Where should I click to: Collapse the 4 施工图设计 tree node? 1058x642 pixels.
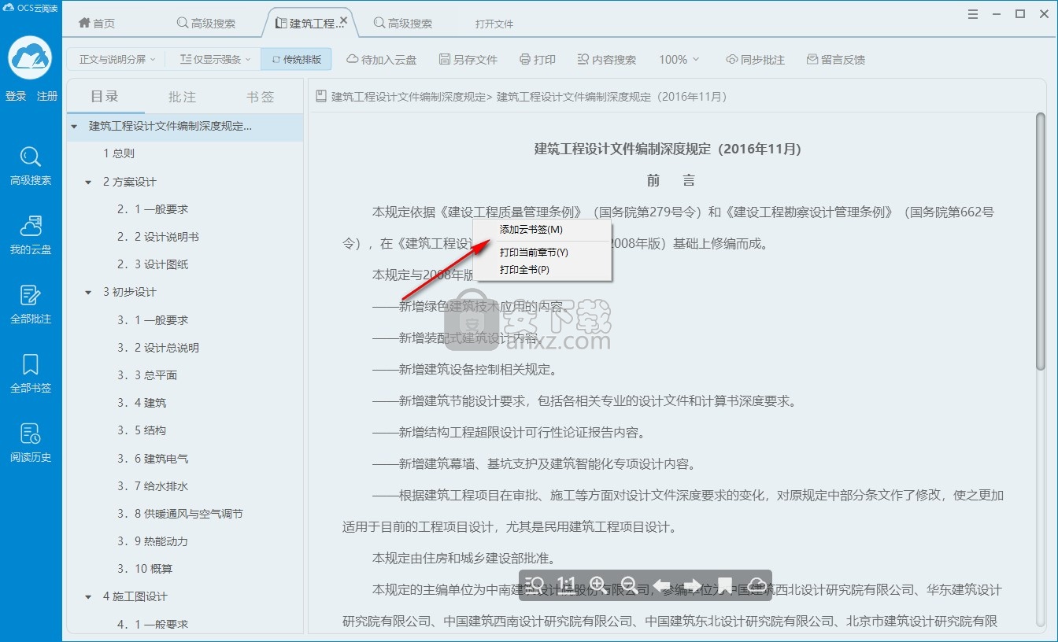pos(89,597)
